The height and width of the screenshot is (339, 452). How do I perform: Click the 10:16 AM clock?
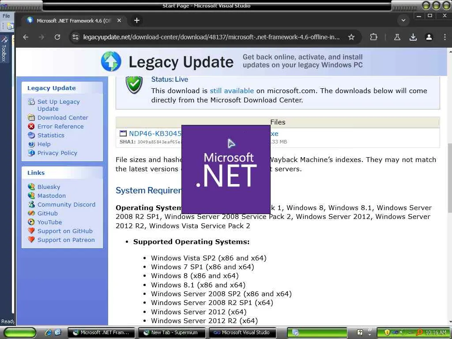[436, 333]
